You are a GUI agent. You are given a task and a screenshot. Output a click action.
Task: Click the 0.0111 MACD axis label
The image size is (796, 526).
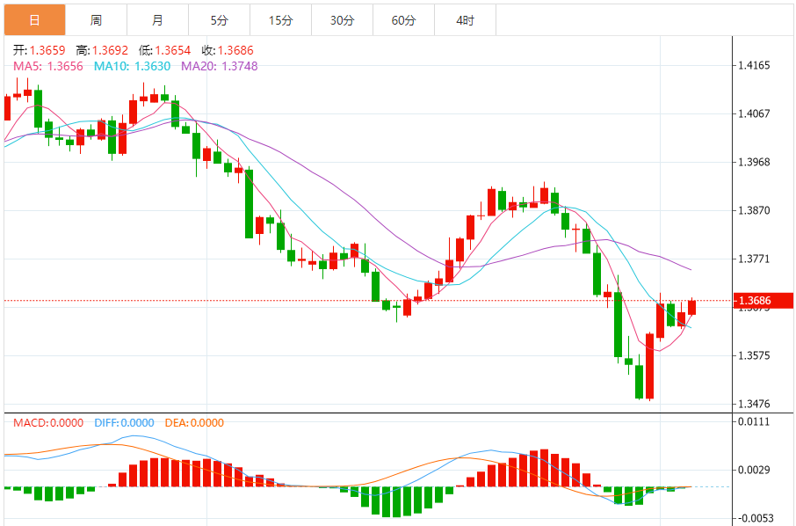[x=755, y=422]
